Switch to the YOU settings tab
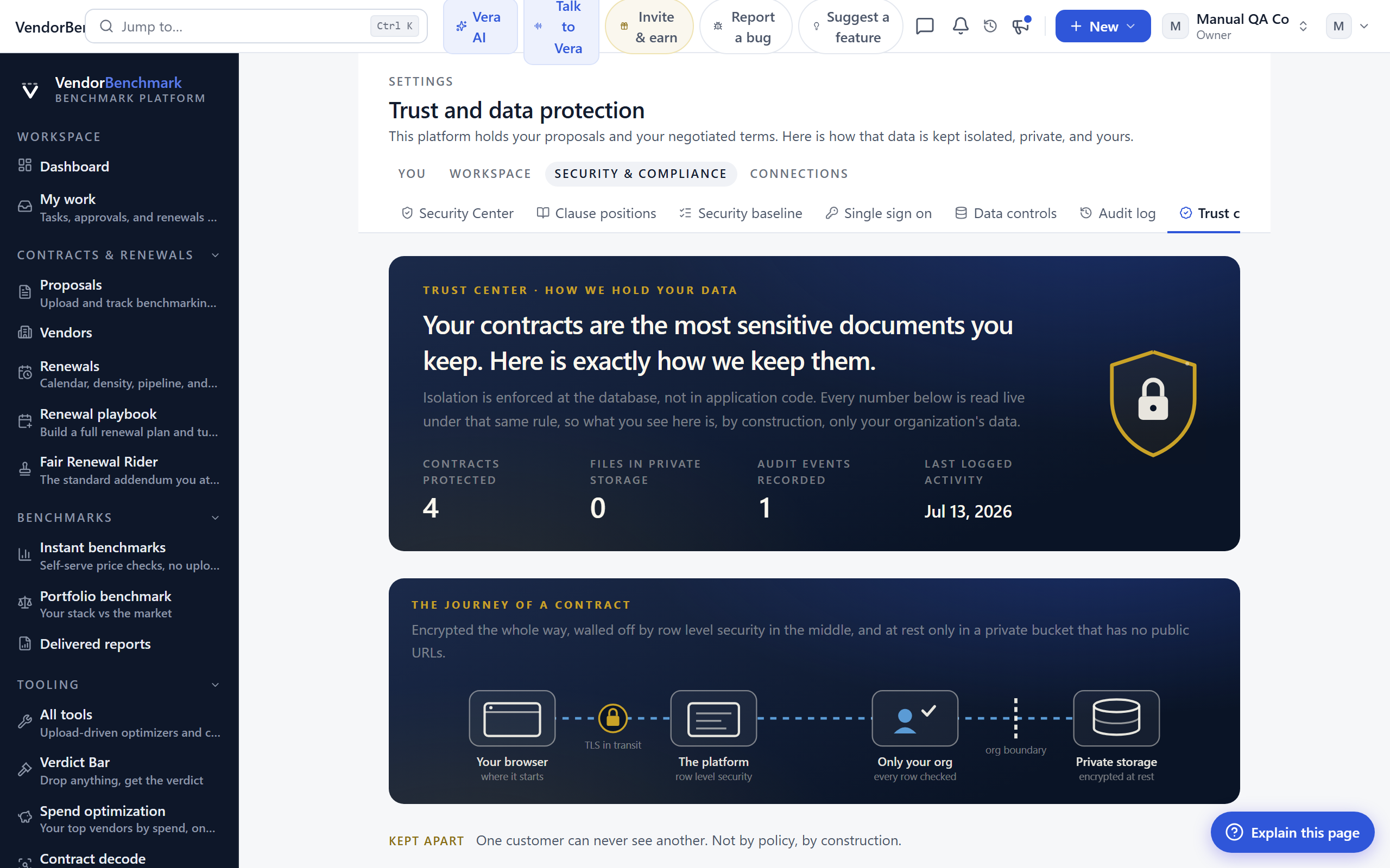The image size is (1390, 868). [412, 174]
